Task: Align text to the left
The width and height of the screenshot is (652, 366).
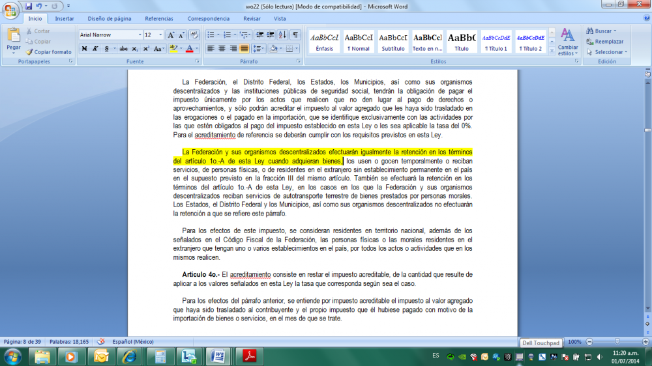Action: [x=211, y=49]
